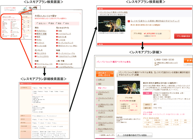Viewport: 193px width, 139px height.
Task: Click the この会場の他のプランを見る button
Action: [134, 135]
